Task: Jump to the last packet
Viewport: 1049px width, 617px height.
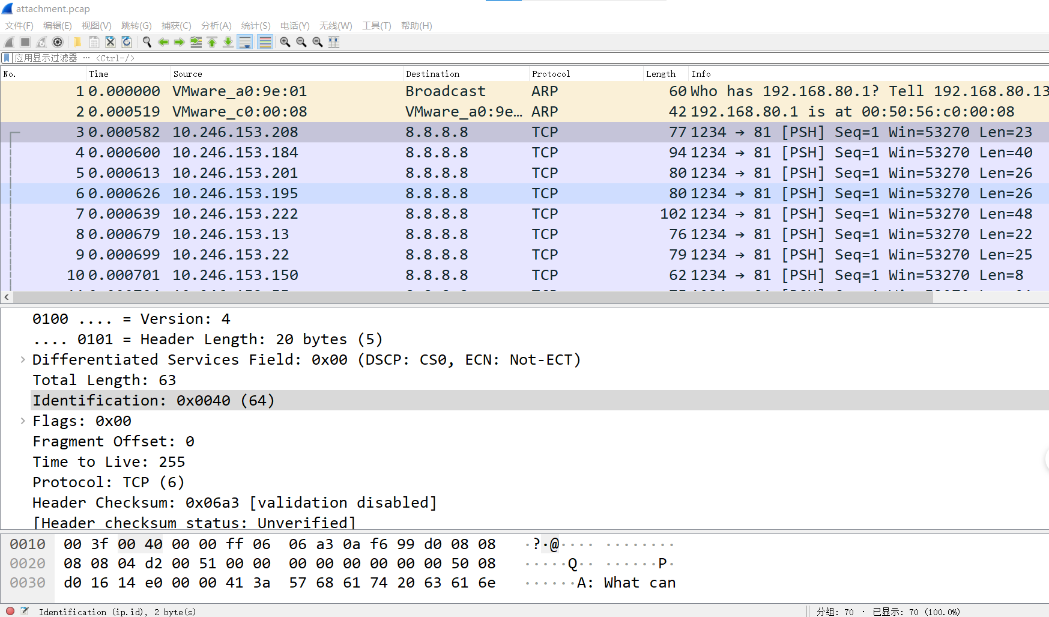Action: 228,42
